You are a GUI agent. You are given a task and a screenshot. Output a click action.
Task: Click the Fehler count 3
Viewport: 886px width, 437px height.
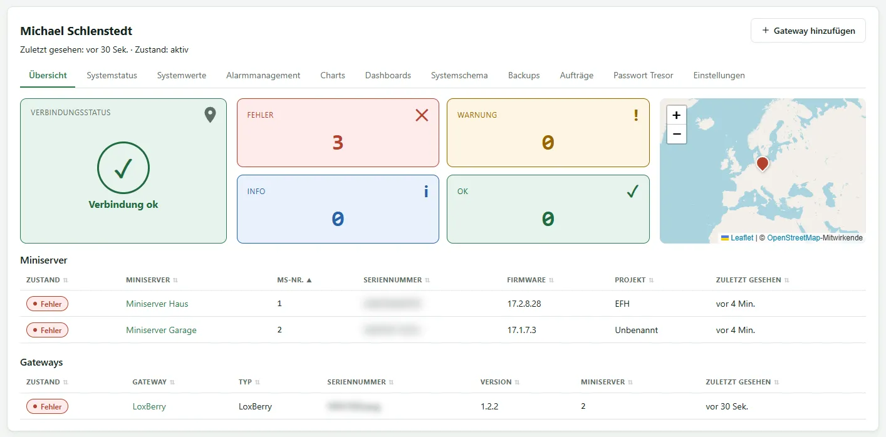coord(338,143)
